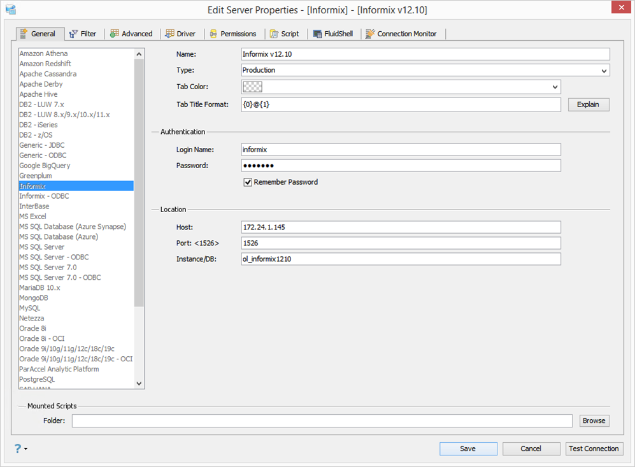Click the Driver tab icon
Image resolution: width=635 pixels, height=467 pixels.
coord(170,34)
